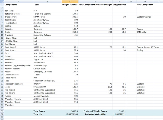Select row 1 header

pyautogui.click(x=2, y=5)
